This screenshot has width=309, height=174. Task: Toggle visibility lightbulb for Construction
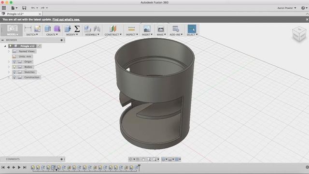point(14,77)
